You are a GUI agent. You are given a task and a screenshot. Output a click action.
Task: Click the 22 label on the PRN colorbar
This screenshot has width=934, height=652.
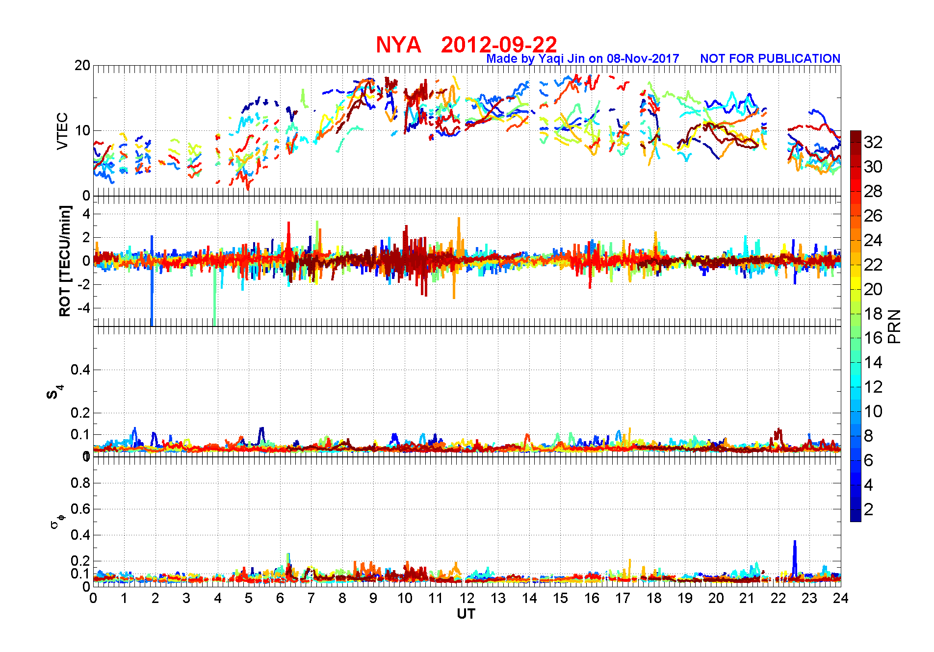coord(873,265)
